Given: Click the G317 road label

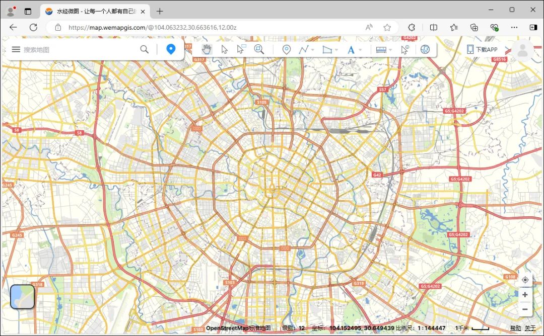Looking at the screenshot, I should tap(199, 59).
